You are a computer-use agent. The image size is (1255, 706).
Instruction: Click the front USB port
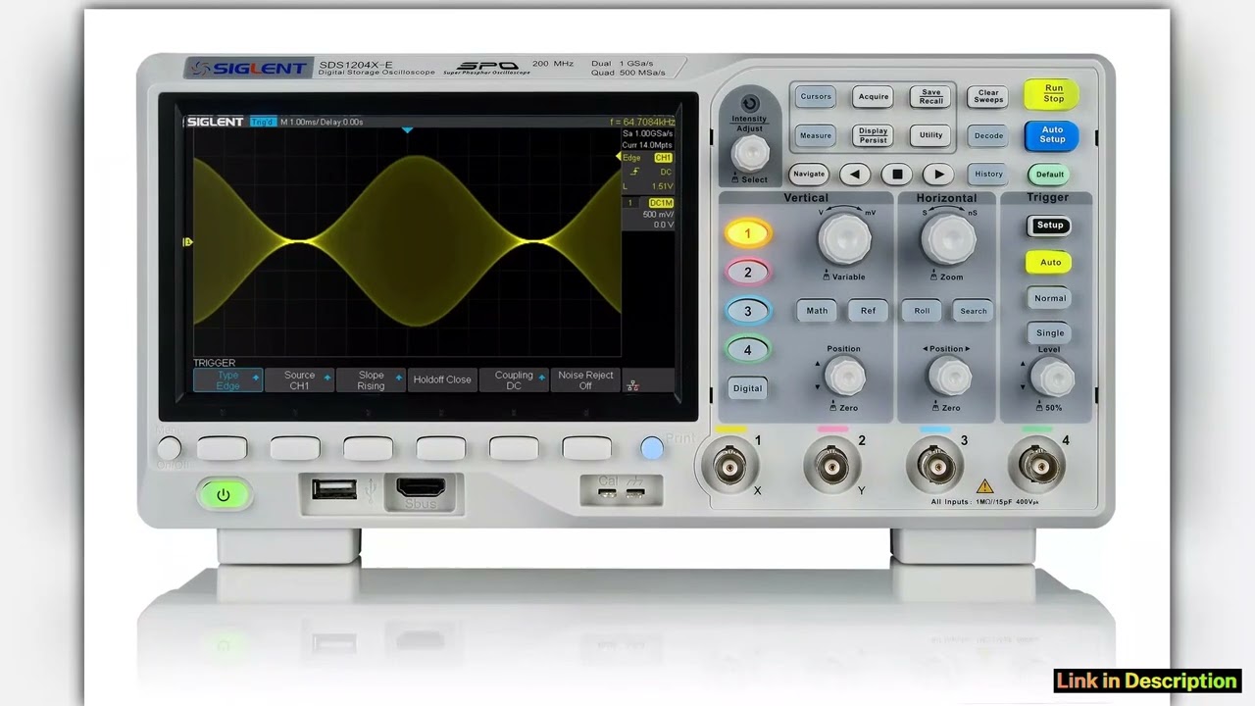click(333, 487)
